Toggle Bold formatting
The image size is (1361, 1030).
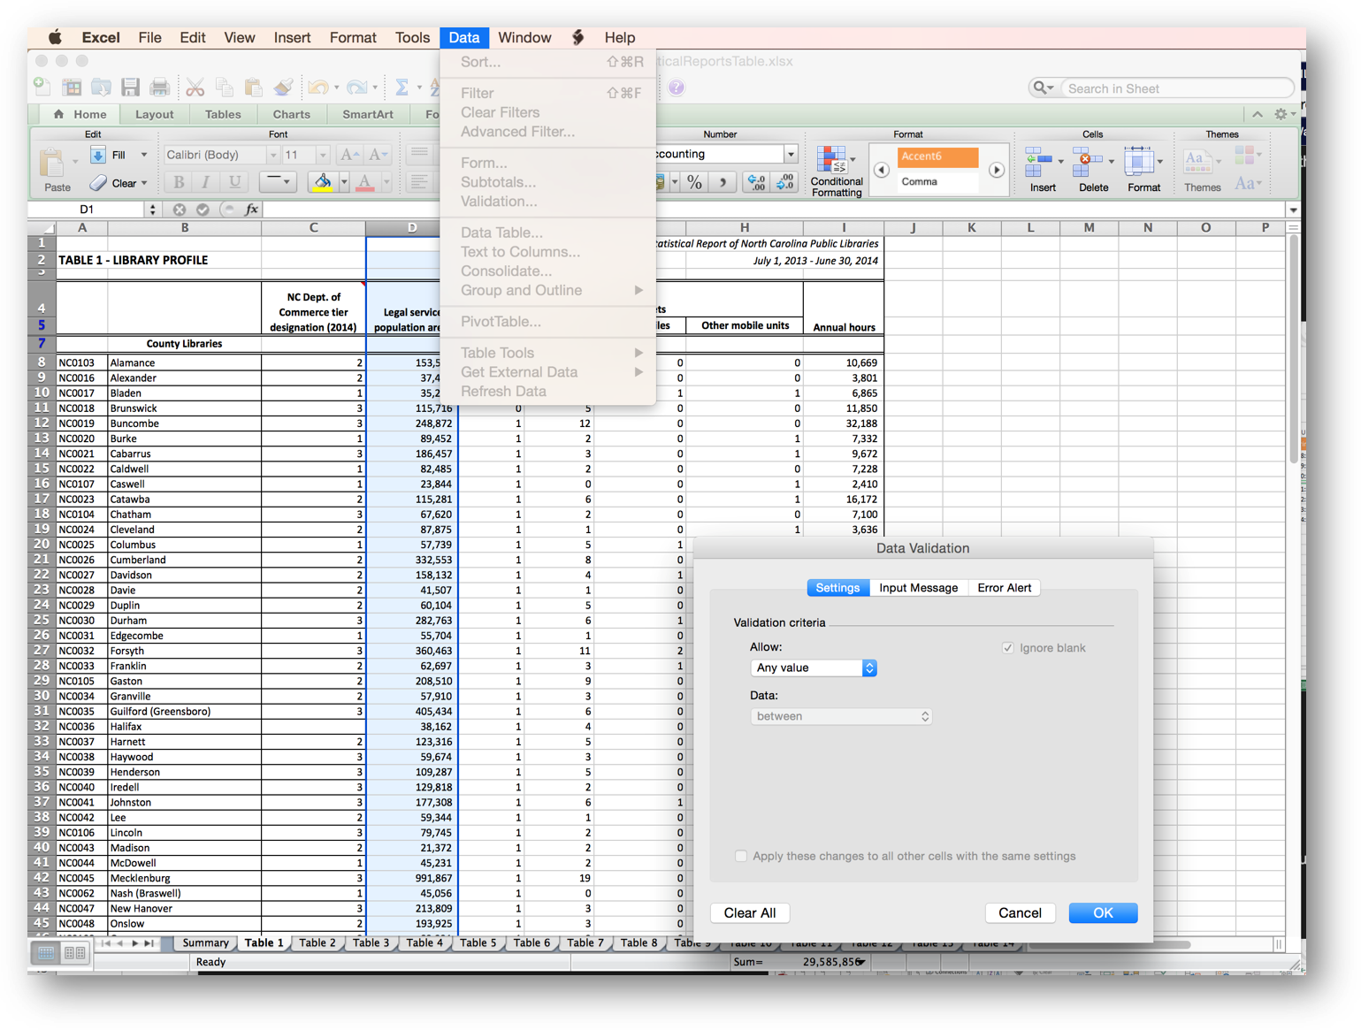[178, 182]
